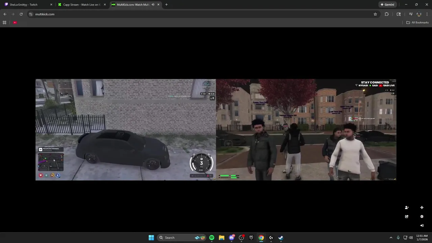This screenshot has height=243, width=432.
Task: Open Discord from the taskbar
Action: click(232, 238)
